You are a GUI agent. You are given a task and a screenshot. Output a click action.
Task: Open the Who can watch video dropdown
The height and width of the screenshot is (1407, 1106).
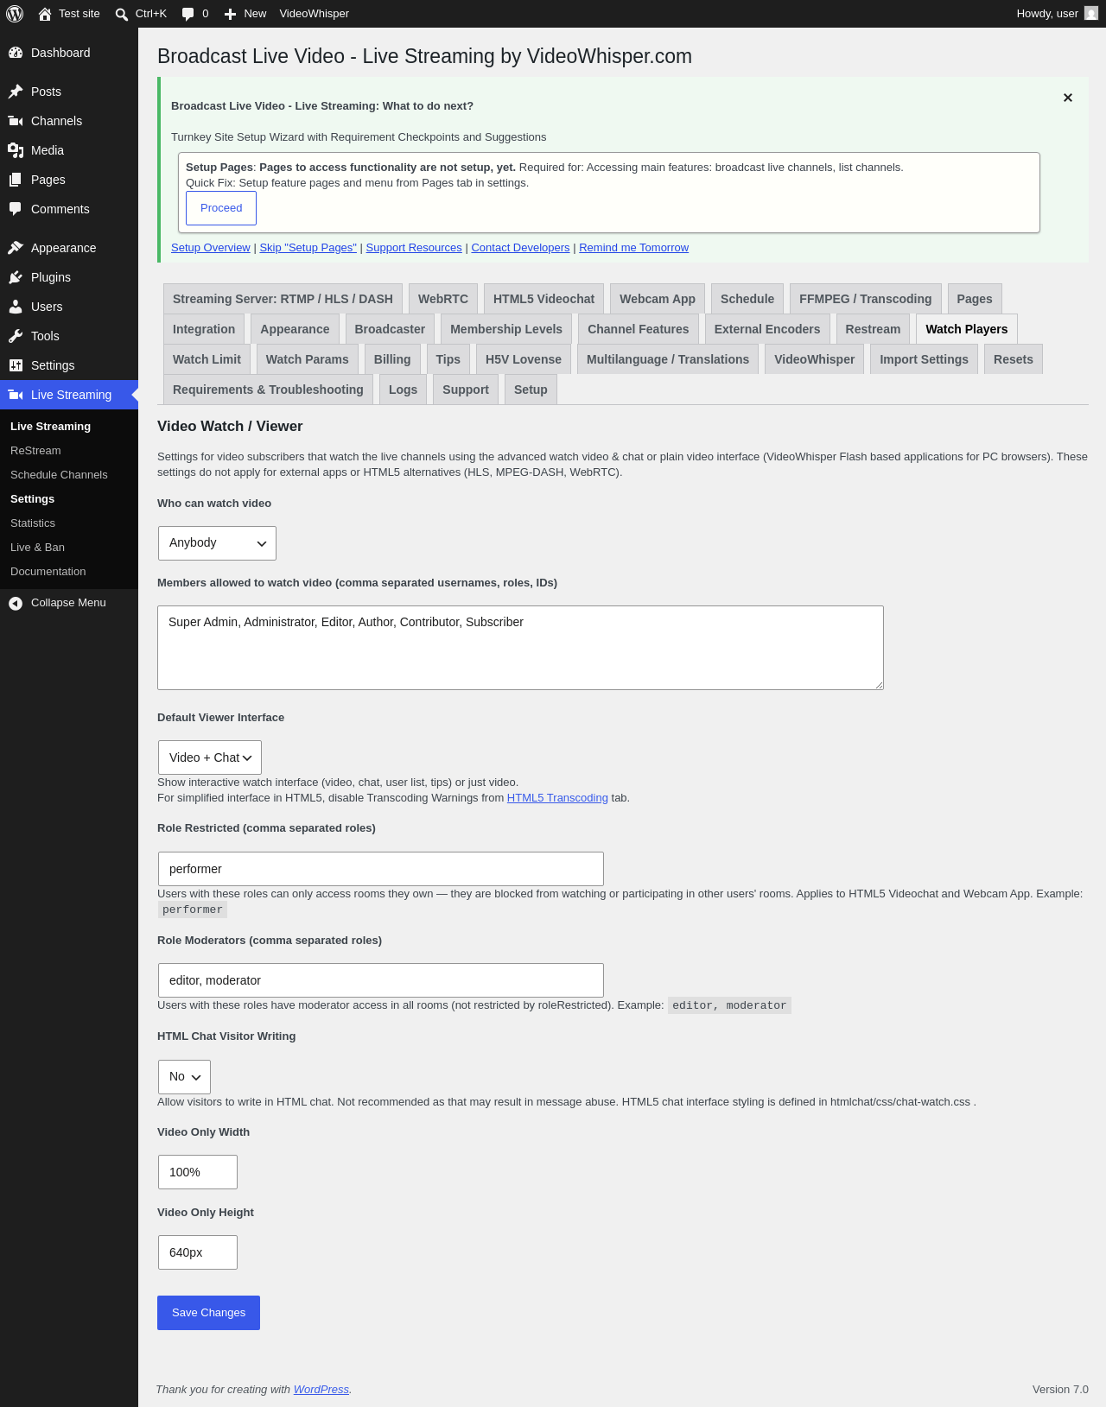tap(217, 543)
